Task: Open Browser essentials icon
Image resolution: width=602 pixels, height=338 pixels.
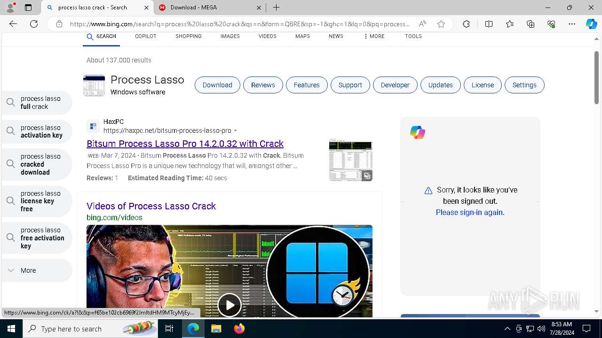Action: coord(551,24)
